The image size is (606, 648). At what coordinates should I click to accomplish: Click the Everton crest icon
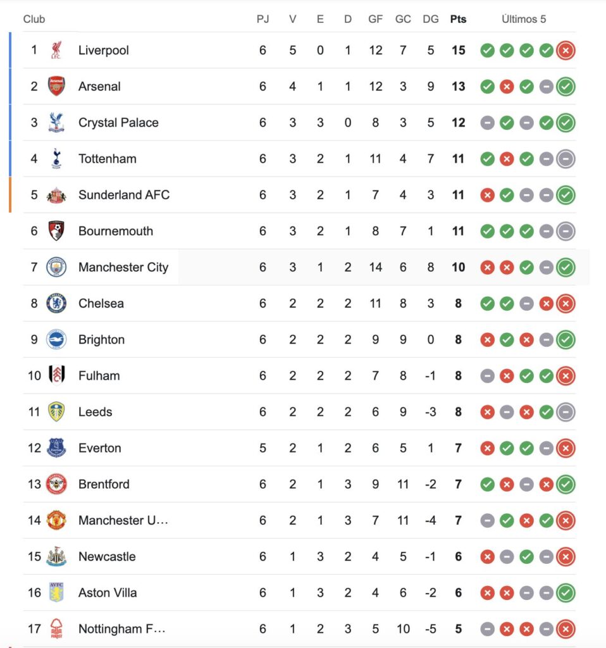point(57,448)
